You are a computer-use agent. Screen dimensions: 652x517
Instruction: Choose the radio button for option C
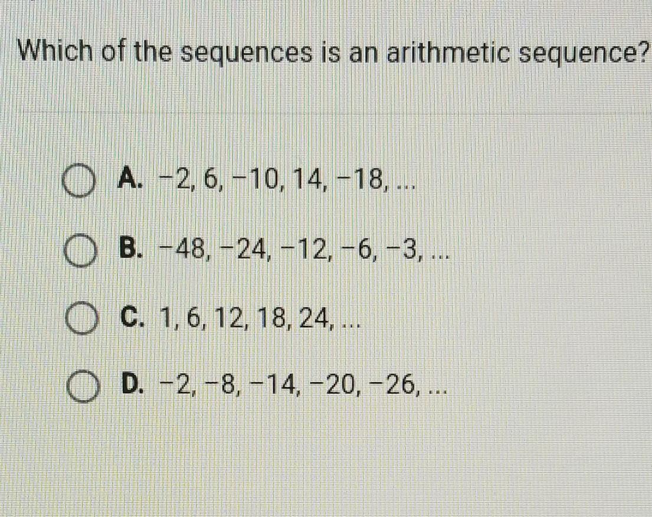[82, 319]
